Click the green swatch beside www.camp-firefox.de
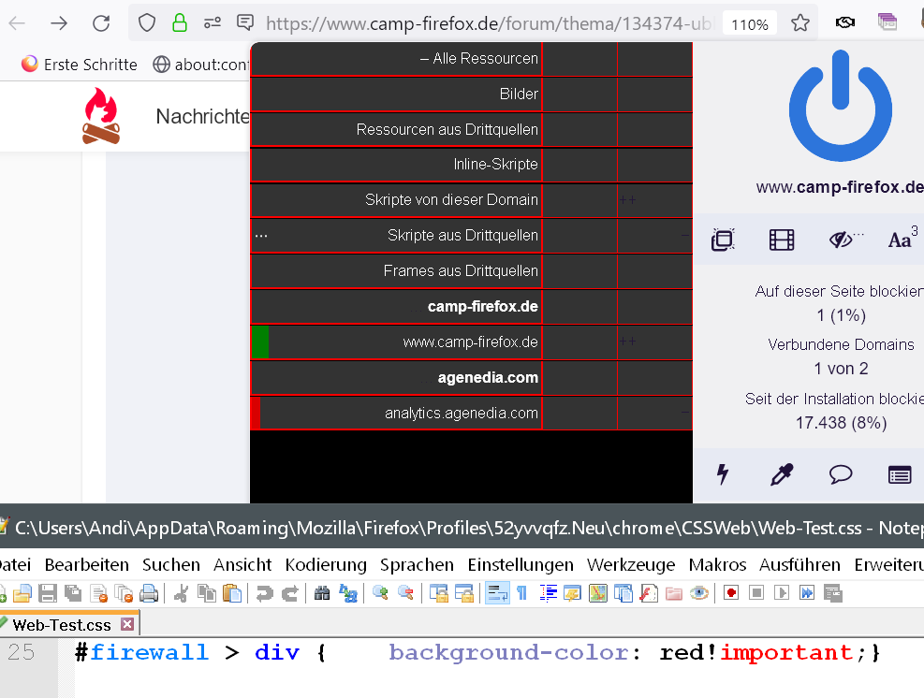Screen dimensions: 924x698 click(x=260, y=342)
